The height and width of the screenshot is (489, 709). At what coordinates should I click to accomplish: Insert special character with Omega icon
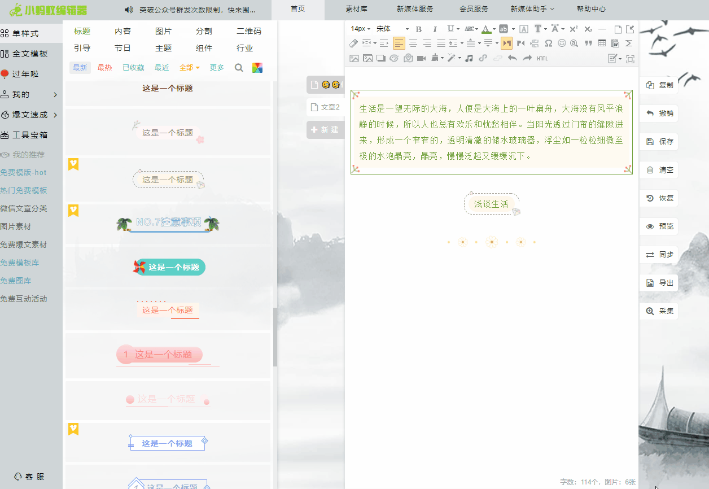point(548,43)
